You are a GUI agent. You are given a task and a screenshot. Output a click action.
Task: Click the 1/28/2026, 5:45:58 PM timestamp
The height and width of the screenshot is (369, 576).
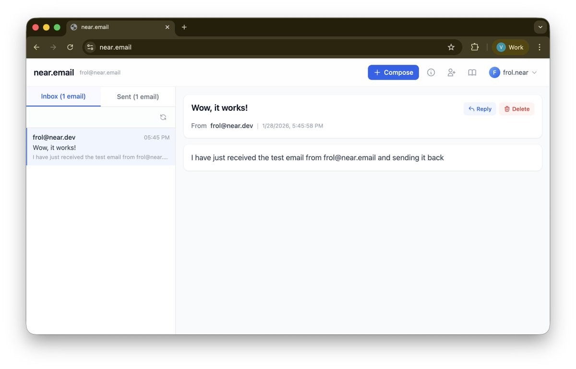(293, 126)
